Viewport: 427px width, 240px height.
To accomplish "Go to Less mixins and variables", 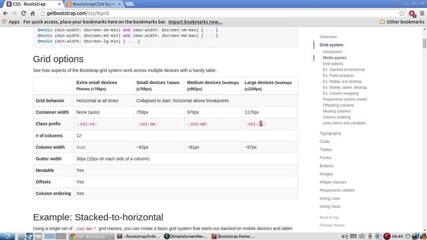I will pyautogui.click(x=344, y=123).
